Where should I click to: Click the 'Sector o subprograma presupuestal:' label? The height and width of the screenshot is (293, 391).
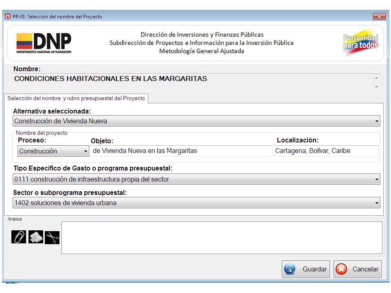(70, 192)
